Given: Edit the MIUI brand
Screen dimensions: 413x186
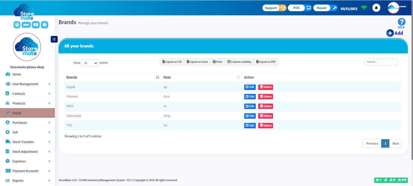Looking at the screenshot, I should click(250, 106).
